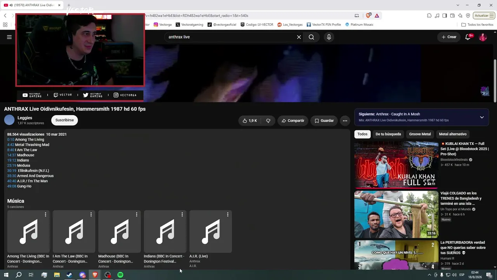
Task: Select the Todos filter chip
Action: coord(362,134)
